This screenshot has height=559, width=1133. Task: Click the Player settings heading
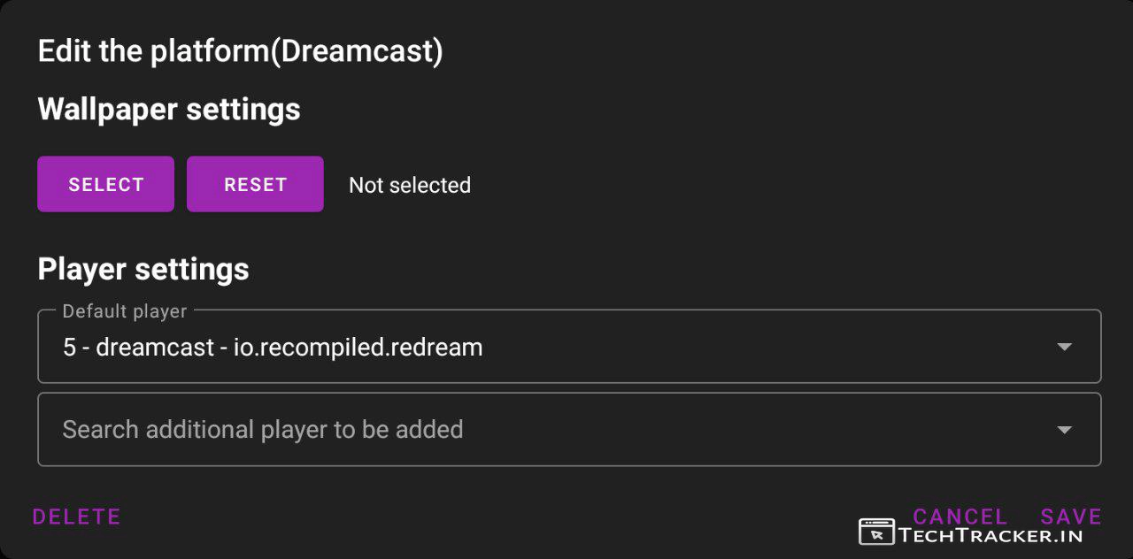[x=143, y=269]
